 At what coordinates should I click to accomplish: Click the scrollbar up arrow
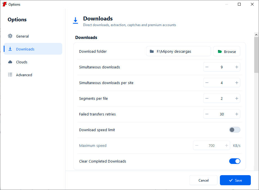[256, 35]
